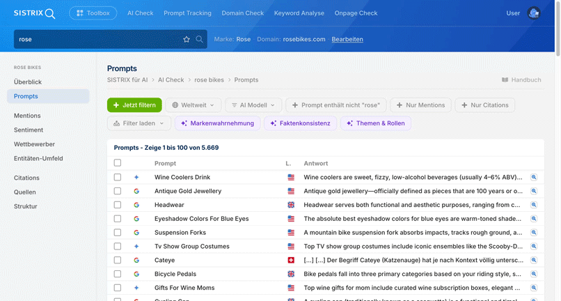This screenshot has width=561, height=301.
Task: Open Domain Check in top navigation
Action: (x=243, y=13)
